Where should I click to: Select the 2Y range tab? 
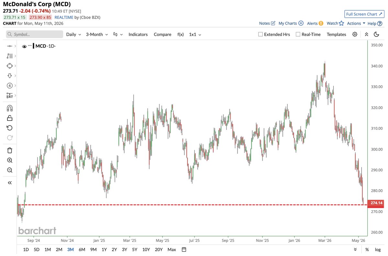point(114,250)
